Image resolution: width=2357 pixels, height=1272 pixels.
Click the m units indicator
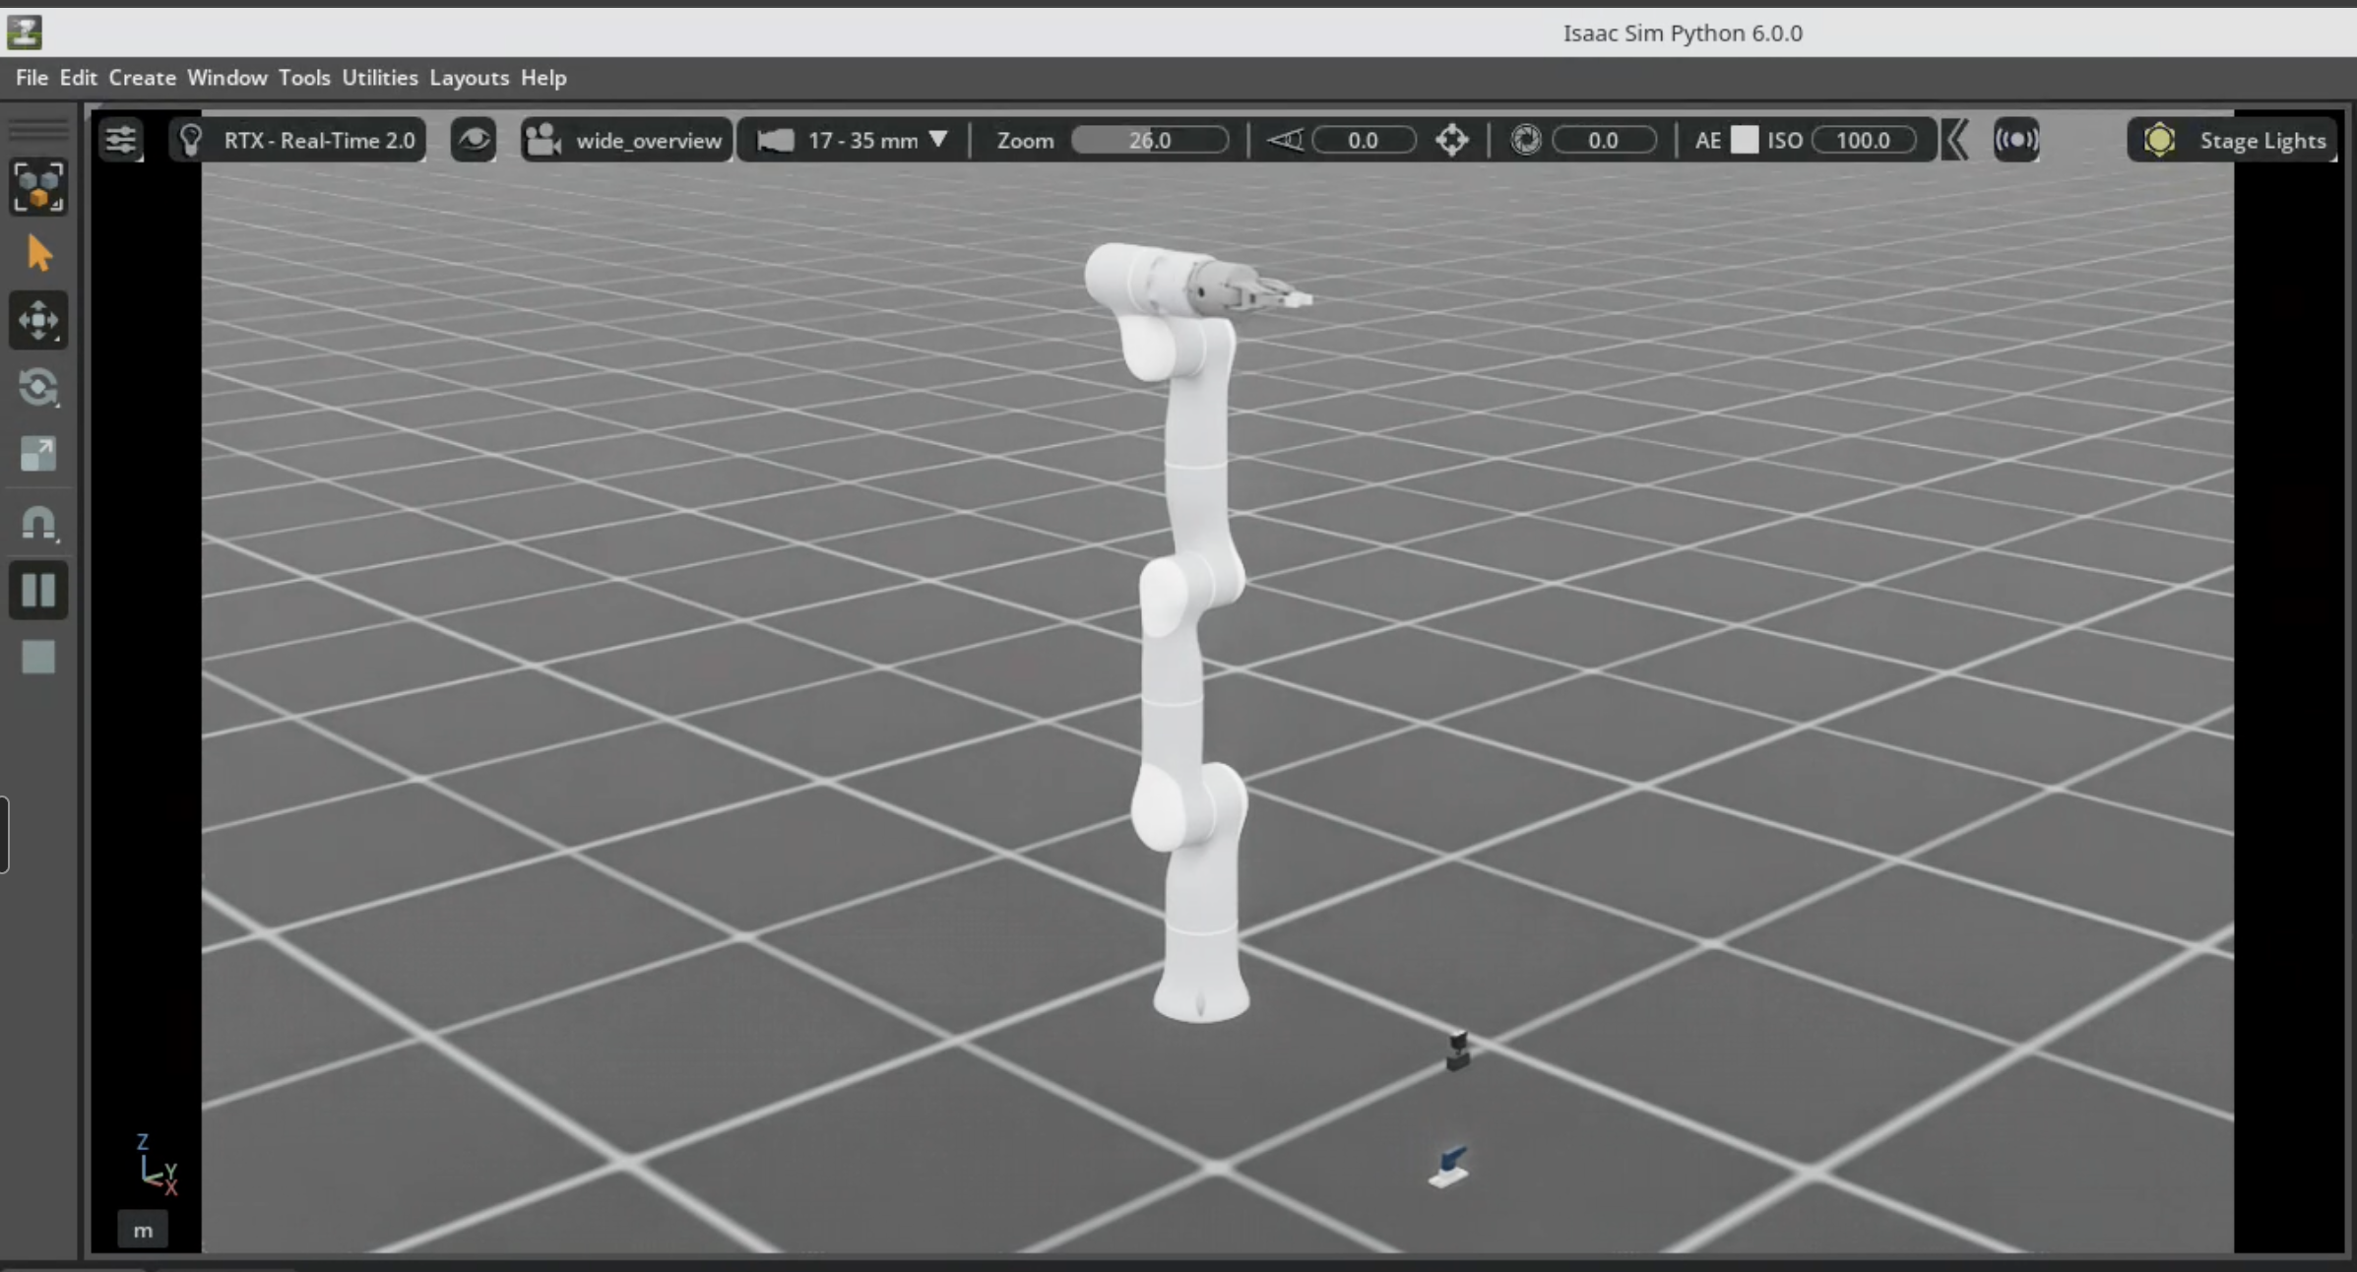coord(143,1231)
